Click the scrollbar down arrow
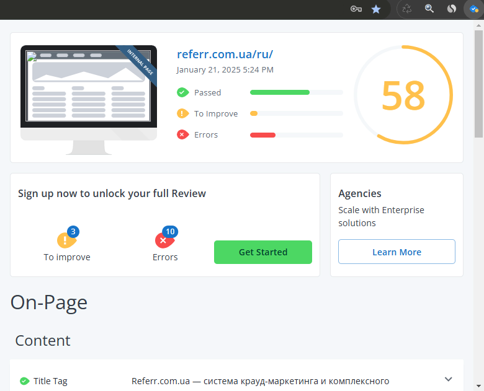 click(479, 386)
